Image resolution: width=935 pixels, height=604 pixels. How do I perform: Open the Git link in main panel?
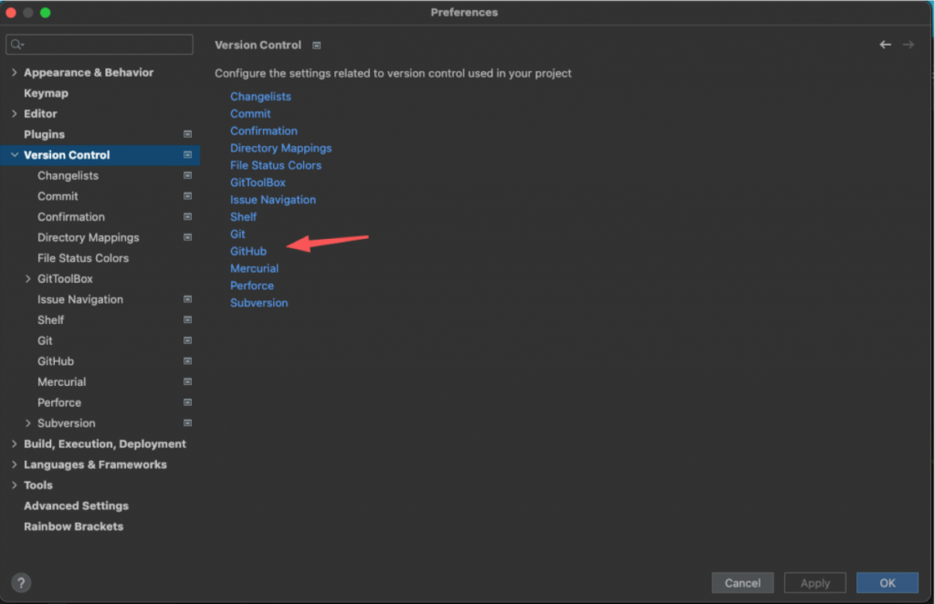tap(237, 234)
